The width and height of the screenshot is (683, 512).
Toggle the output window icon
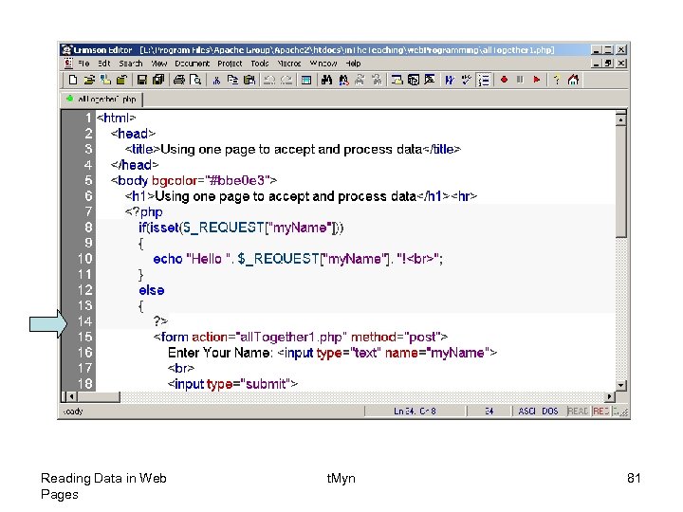(430, 80)
